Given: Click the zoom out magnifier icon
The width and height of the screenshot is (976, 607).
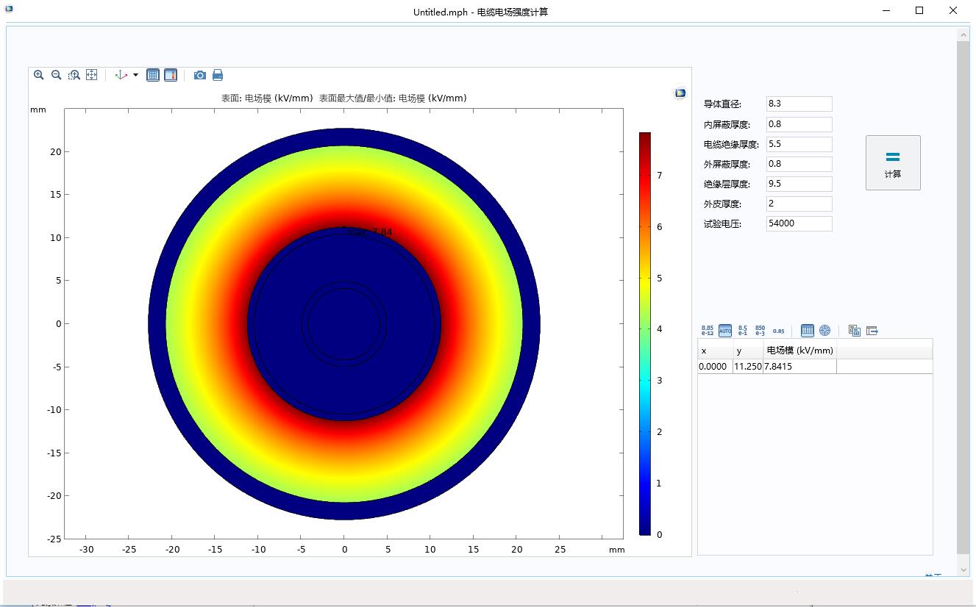Looking at the screenshot, I should pos(57,75).
